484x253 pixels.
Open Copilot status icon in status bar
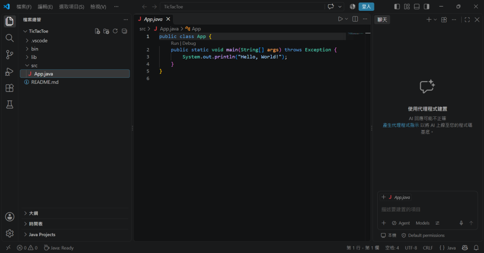click(x=465, y=248)
